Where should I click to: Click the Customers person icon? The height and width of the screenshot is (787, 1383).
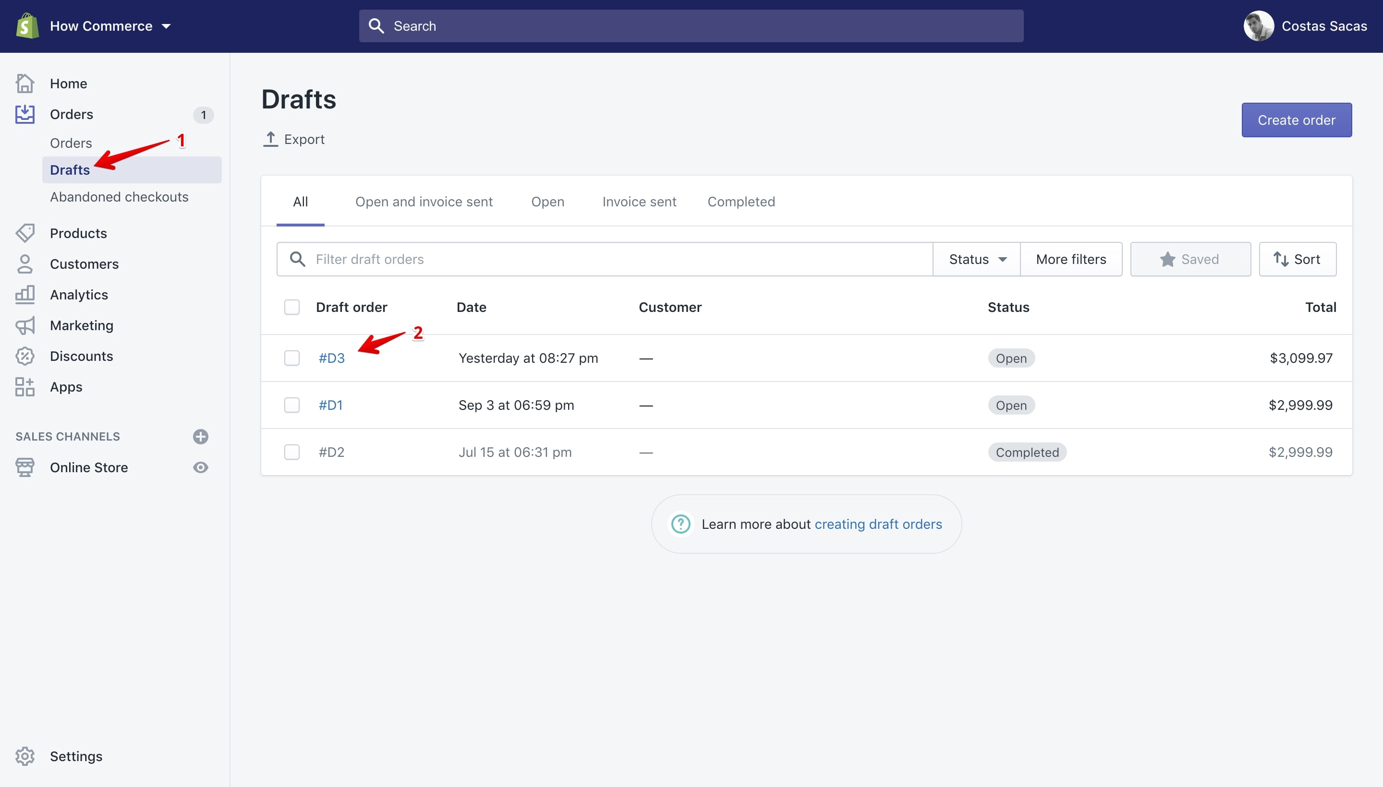(x=25, y=264)
